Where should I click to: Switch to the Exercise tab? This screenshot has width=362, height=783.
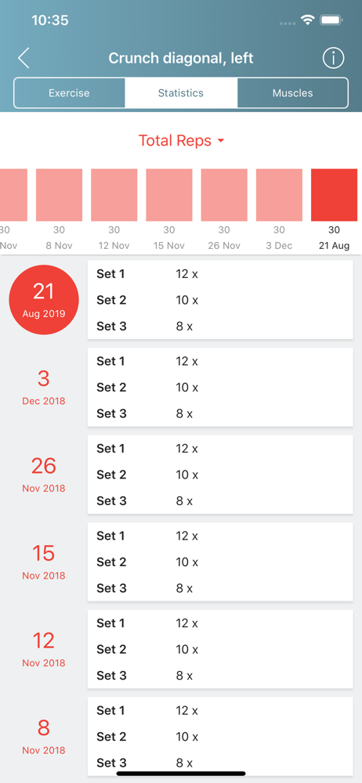69,93
